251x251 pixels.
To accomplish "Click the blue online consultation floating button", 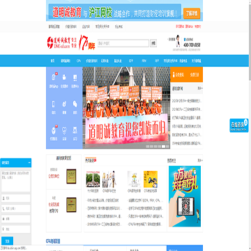I will (239, 125).
